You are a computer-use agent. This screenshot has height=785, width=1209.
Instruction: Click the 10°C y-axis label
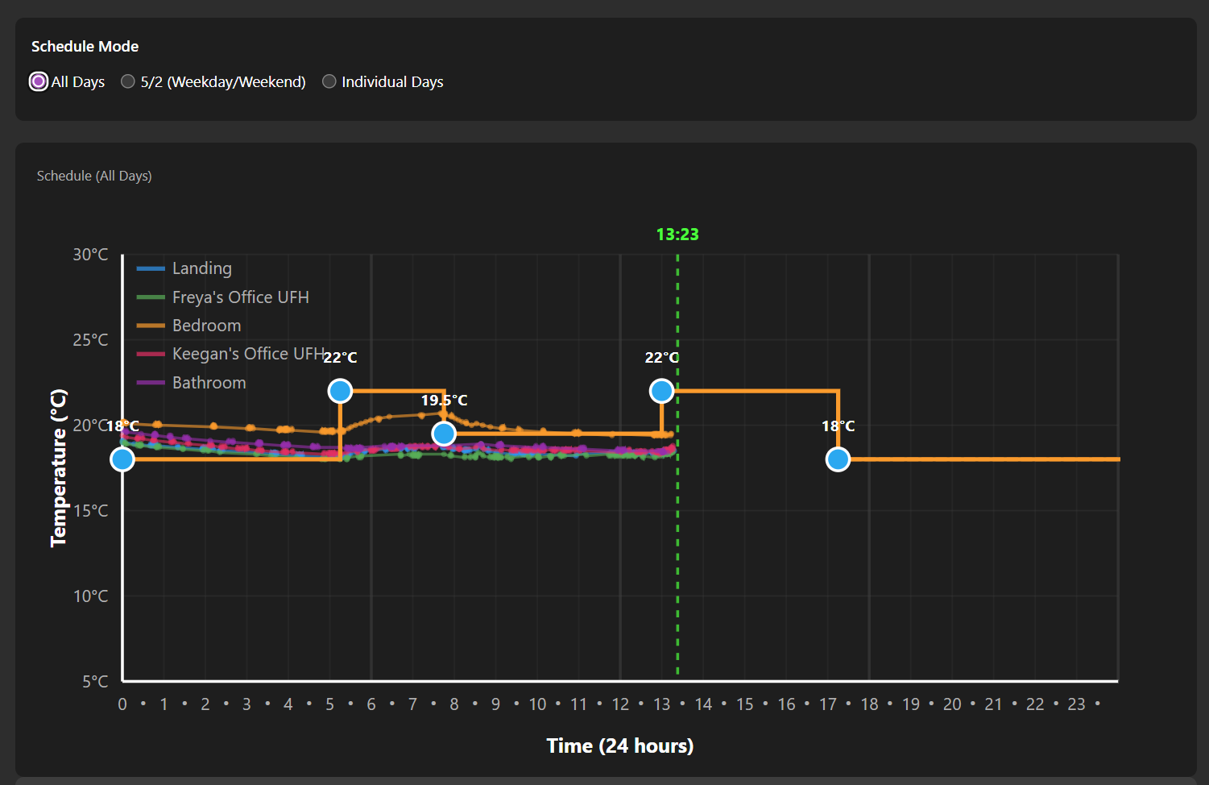point(90,596)
